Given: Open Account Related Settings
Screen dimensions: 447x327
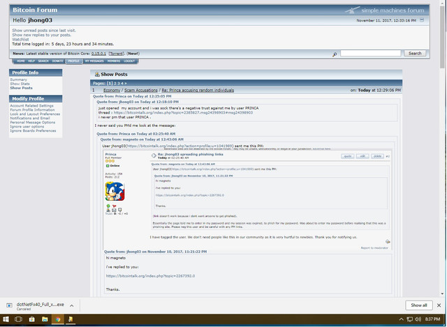Looking at the screenshot, I should [x=31, y=105].
